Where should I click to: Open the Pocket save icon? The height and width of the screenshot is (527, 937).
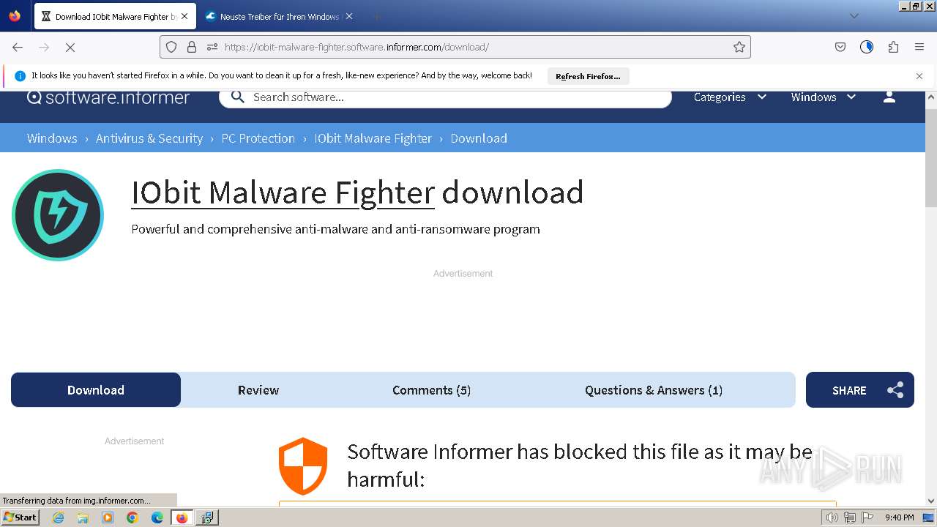point(840,47)
